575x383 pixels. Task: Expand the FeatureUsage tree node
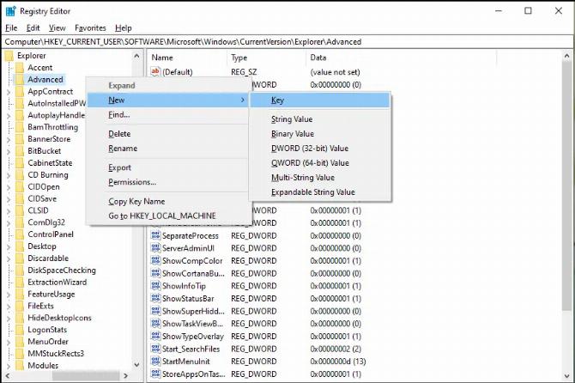click(9, 295)
